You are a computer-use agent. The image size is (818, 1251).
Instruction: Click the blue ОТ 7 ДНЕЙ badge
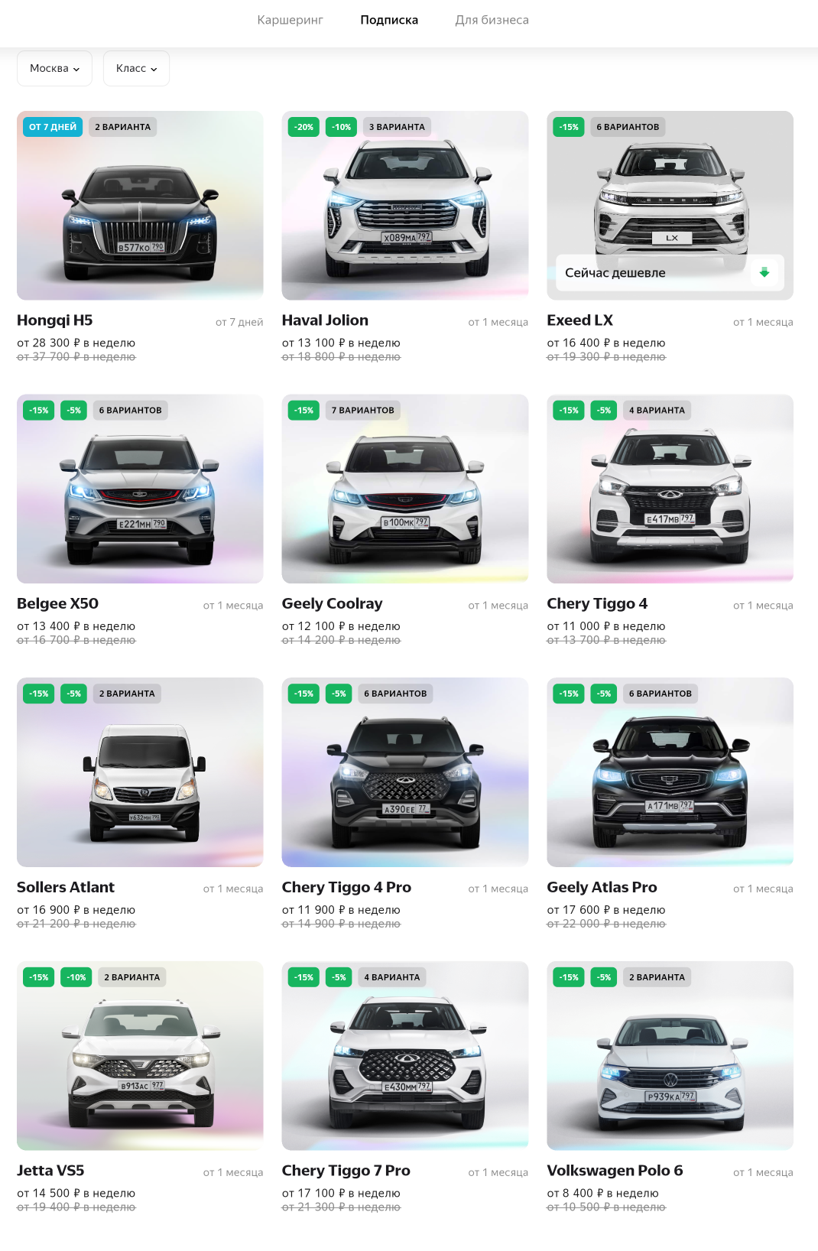pos(53,127)
